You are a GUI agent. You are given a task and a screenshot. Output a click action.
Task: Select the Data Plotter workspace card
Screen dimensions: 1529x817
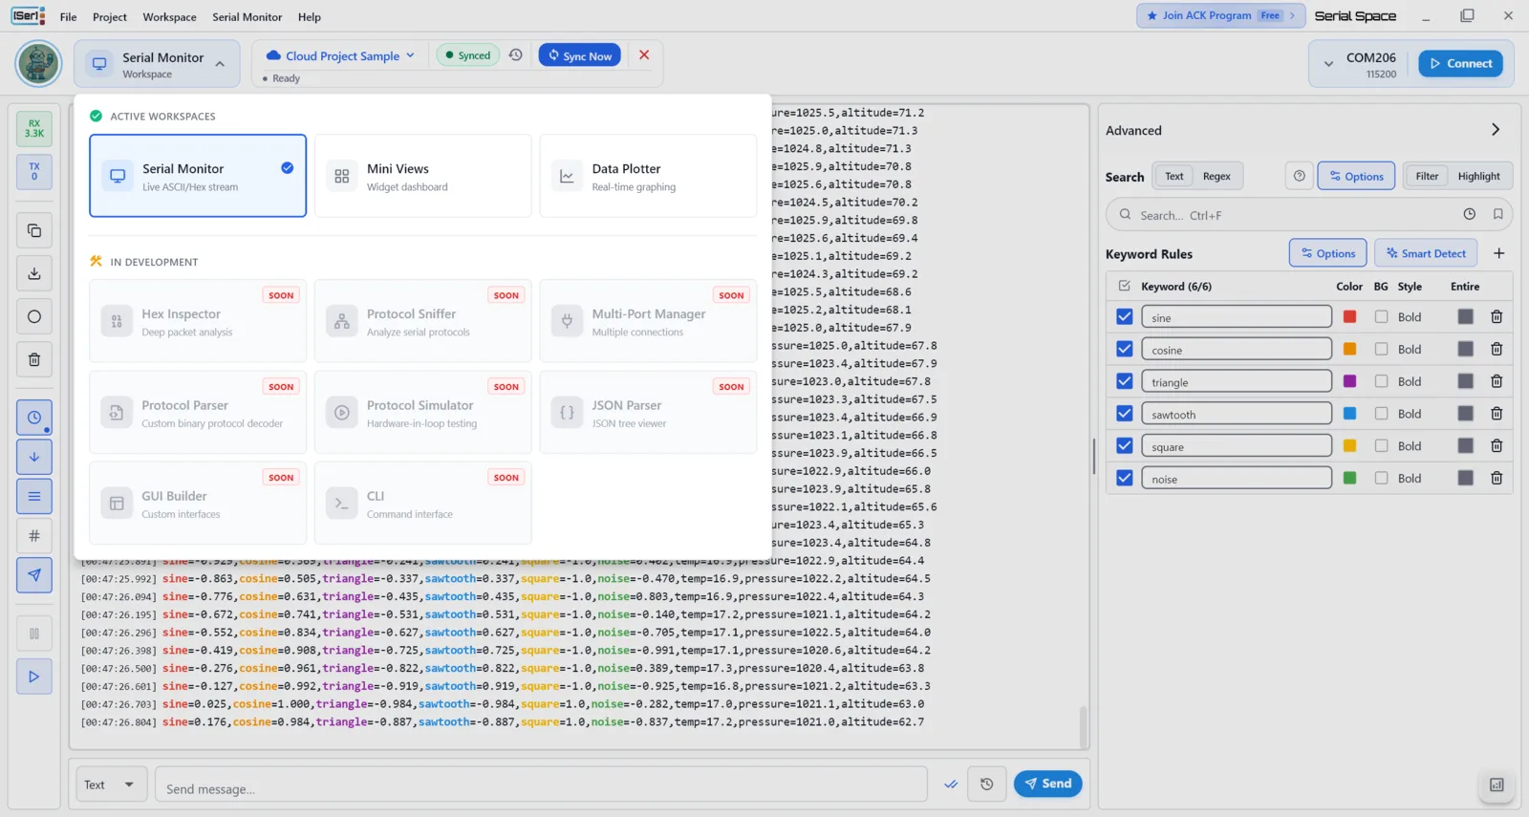click(648, 176)
